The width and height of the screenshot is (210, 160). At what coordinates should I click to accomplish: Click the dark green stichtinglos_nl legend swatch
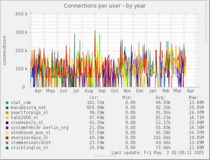click(x=7, y=148)
